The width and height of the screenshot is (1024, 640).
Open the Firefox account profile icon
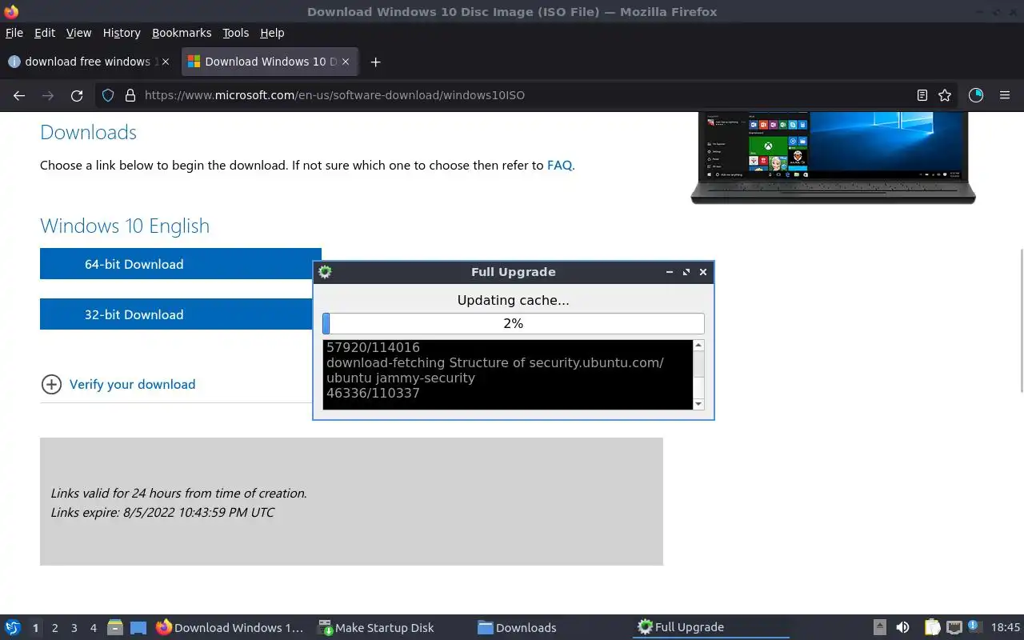(x=975, y=95)
